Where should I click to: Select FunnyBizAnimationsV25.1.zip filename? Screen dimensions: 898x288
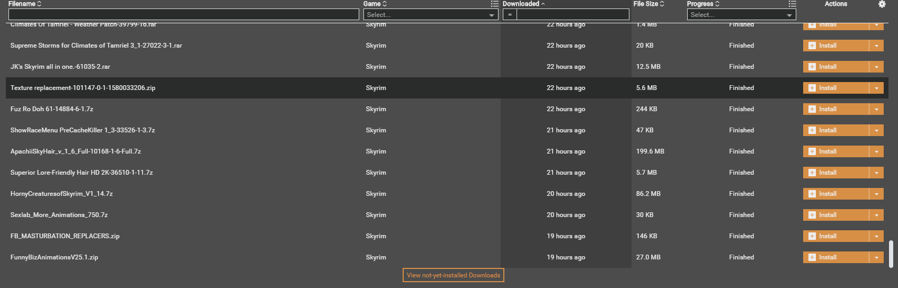point(55,257)
